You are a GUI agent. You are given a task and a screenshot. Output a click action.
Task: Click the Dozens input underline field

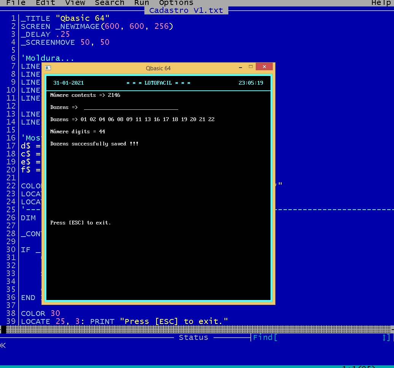131,107
